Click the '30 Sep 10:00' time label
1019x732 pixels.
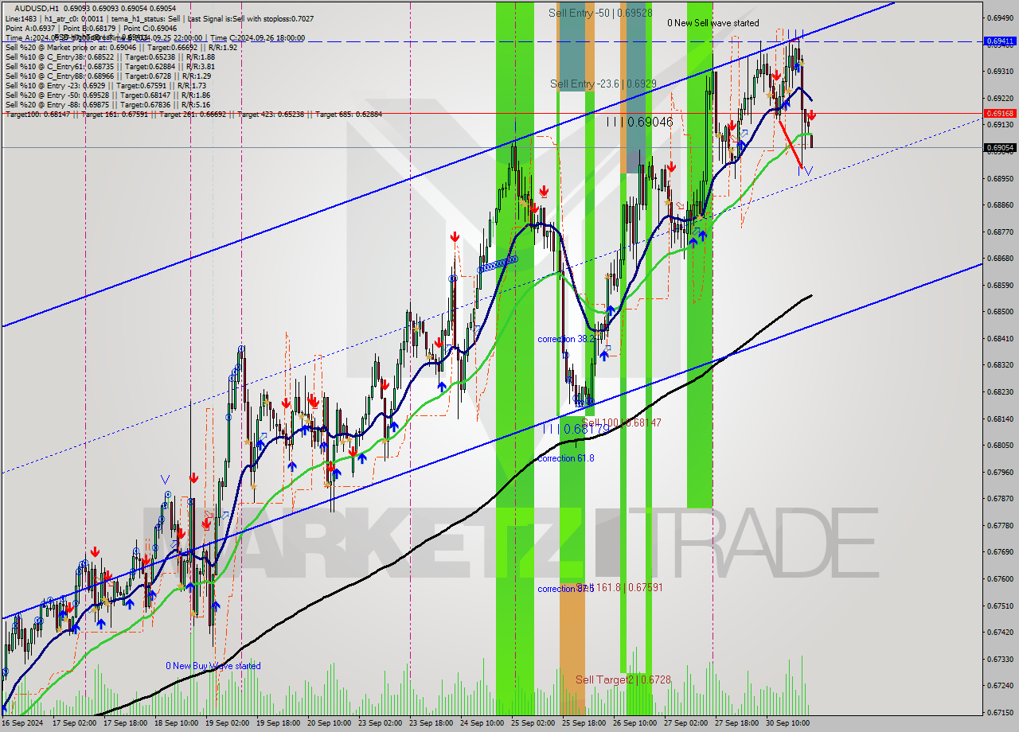pyautogui.click(x=788, y=723)
